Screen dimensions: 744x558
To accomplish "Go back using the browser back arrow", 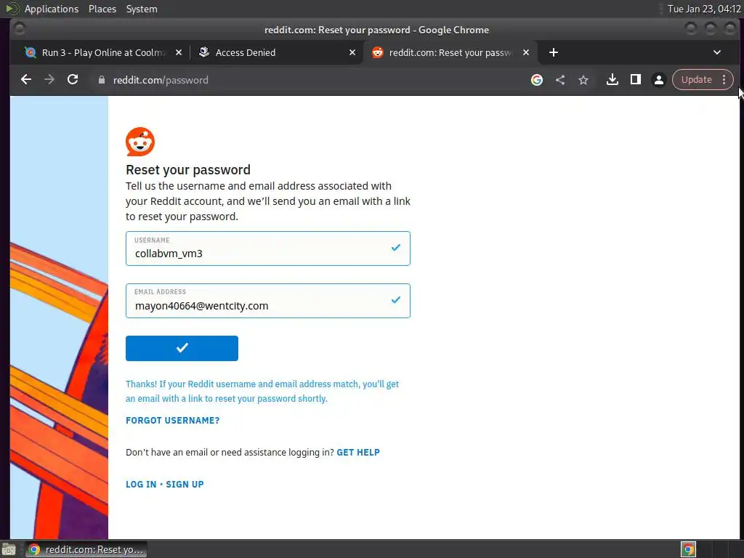I will 26,80.
